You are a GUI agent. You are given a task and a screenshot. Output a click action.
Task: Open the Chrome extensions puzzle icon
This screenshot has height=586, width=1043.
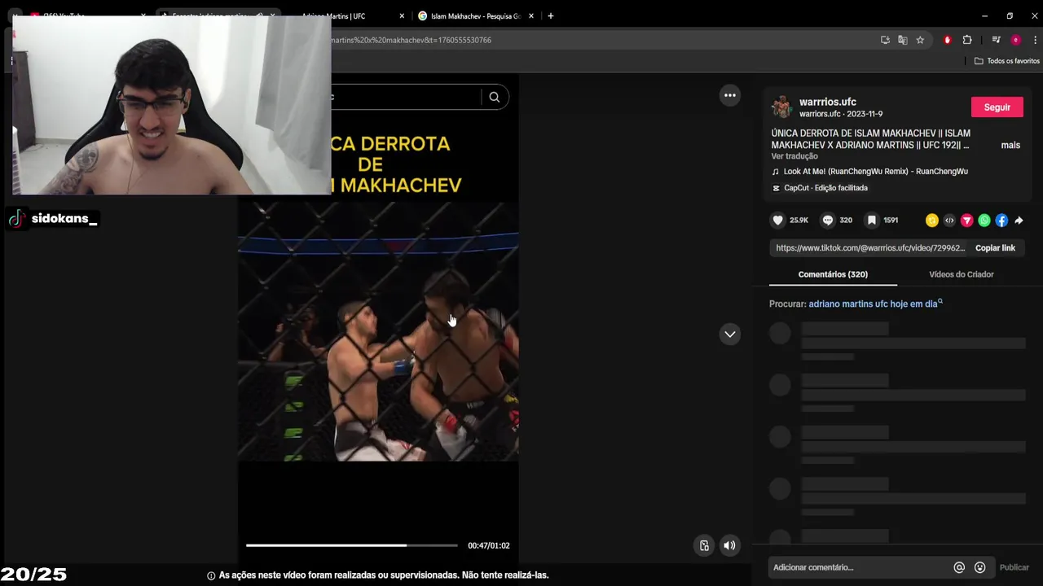pos(967,40)
